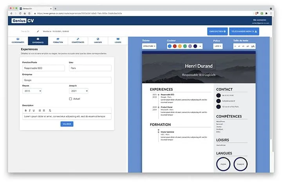The width and height of the screenshot is (282, 183).
Task: Click the Valider button
Action: click(67, 124)
